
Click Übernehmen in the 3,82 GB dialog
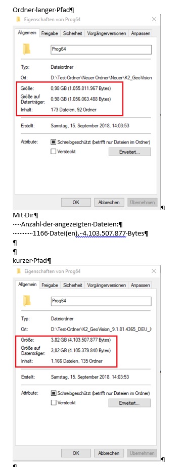(x=142, y=453)
